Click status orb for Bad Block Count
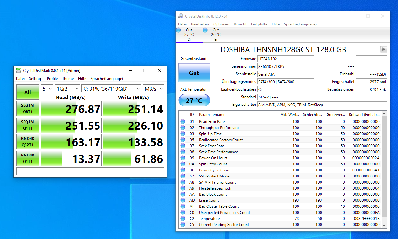This screenshot has width=398, height=239. pos(183,194)
